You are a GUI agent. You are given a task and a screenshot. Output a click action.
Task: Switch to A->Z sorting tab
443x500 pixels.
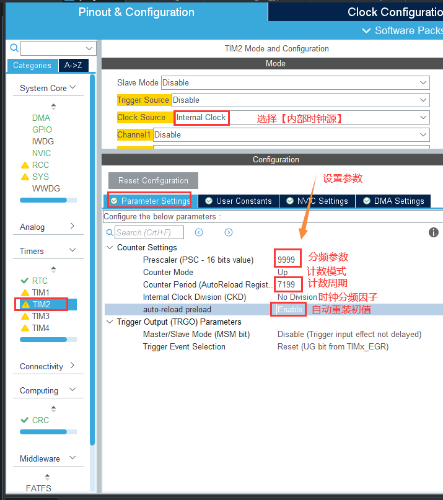(x=74, y=66)
